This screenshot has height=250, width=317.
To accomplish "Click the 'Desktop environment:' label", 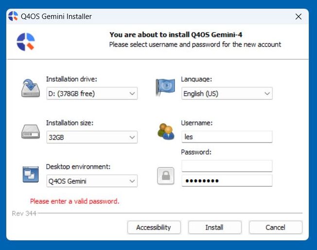I will pos(78,167).
